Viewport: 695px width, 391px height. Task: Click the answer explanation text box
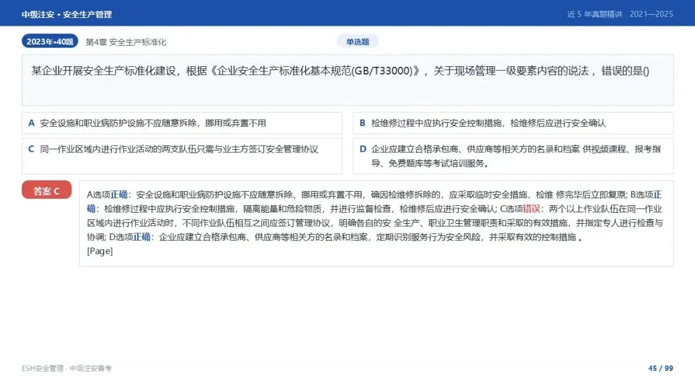click(376, 224)
